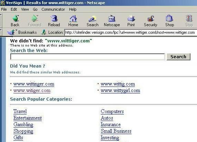Follow the www.wittinger.com link
The image size is (197, 142).
tap(34, 84)
